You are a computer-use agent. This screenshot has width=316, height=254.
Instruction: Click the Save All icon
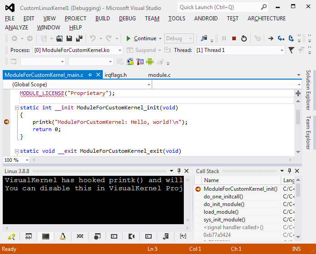79,38
